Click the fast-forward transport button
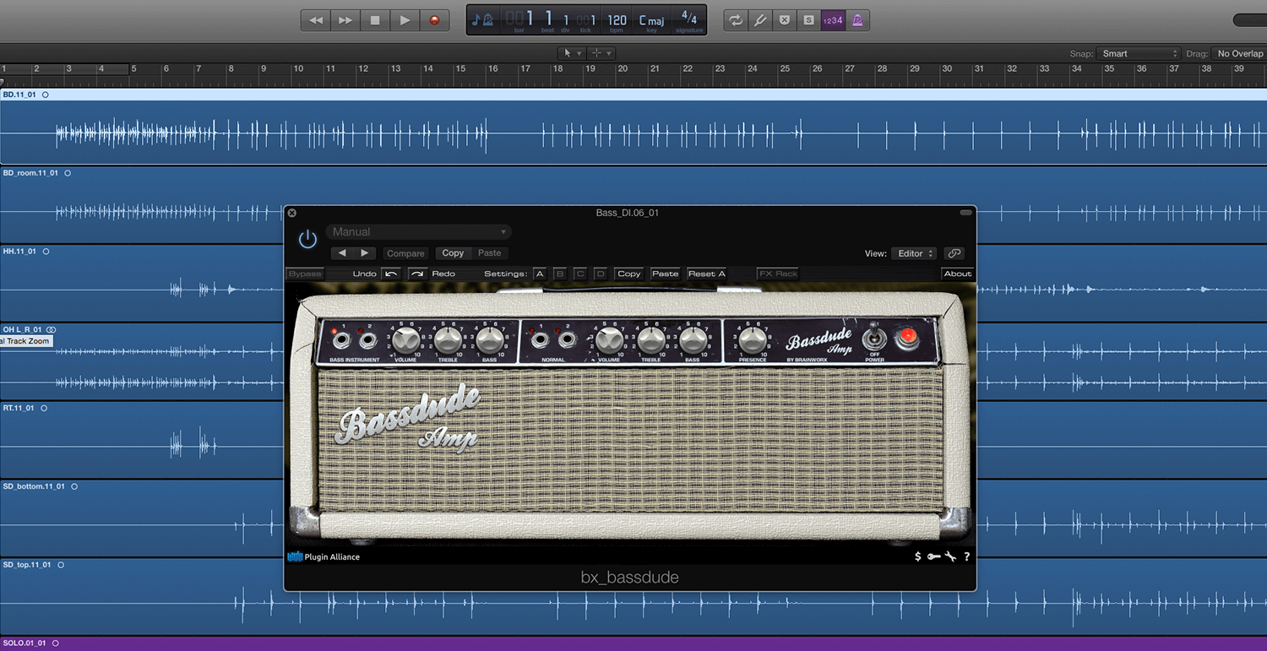 tap(345, 20)
